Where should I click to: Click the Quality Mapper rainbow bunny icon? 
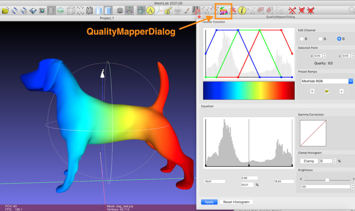click(224, 11)
